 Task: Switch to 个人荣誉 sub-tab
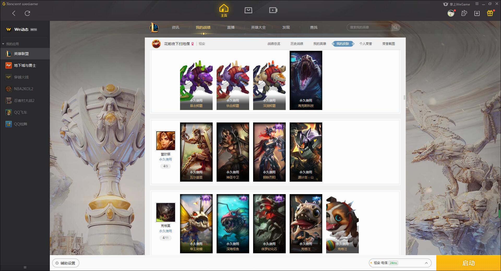point(366,44)
